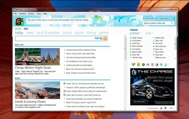This screenshot has width=189, height=119.
Task: Open Greek Economy Down headline
Action: [x=30, y=102]
